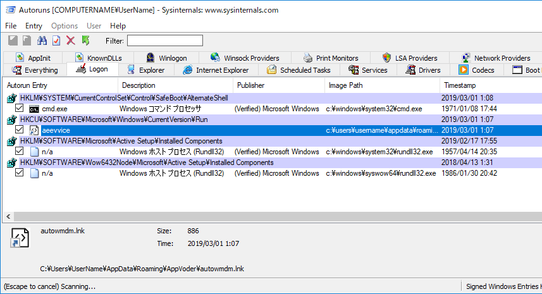Click Signed Windows Entries status bar text
Viewport: 542px width, 294px height.
click(503, 286)
